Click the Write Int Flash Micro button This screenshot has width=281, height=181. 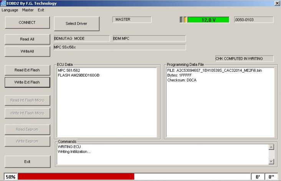[27, 113]
